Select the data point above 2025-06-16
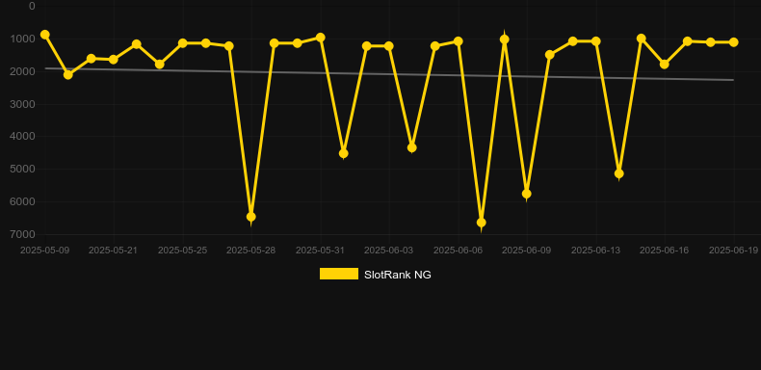The width and height of the screenshot is (761, 370). click(x=665, y=65)
